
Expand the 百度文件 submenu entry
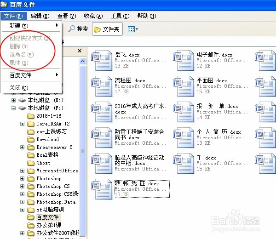pos(31,75)
